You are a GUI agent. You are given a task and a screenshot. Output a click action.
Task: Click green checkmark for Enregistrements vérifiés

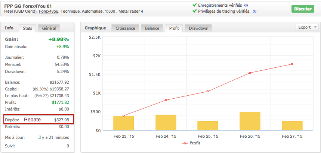click(194, 5)
